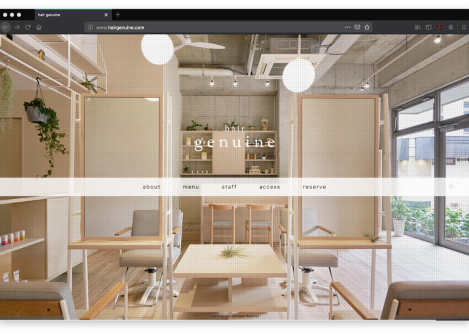Viewport: 469px width, 335px height.
Task: Click the URL address field
Action: click(x=214, y=27)
